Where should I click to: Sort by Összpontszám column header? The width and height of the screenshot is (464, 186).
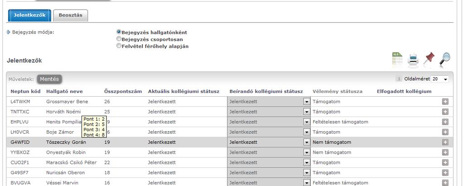coord(123,91)
